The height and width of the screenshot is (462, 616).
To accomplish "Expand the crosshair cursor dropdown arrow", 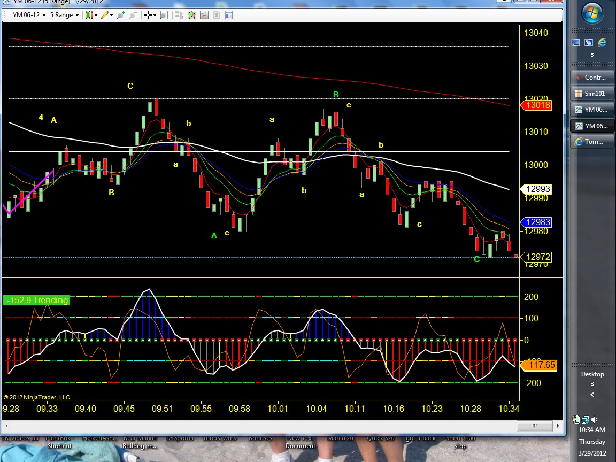I will [155, 16].
